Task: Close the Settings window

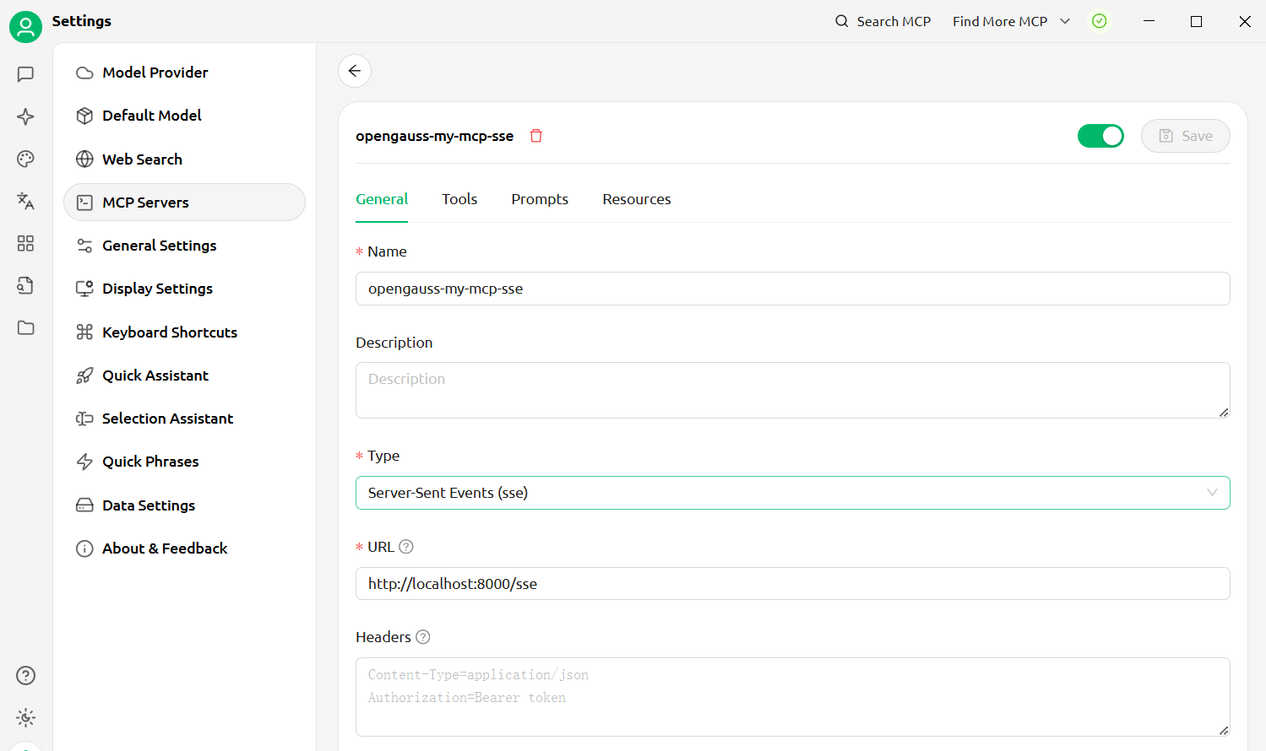Action: [1245, 21]
